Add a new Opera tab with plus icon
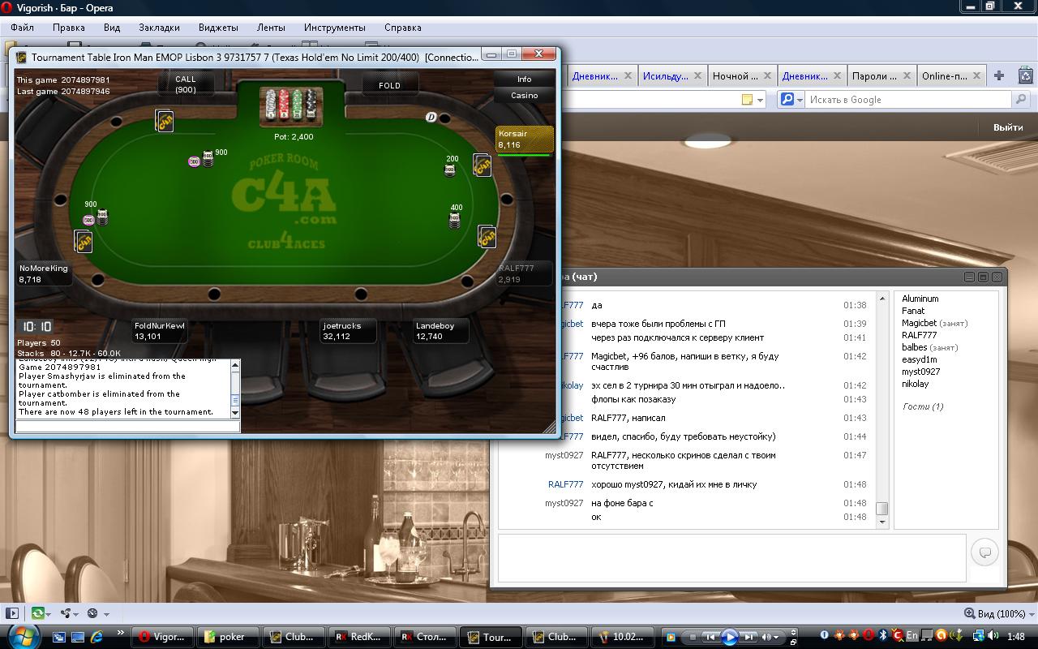This screenshot has height=649, width=1038. tap(999, 75)
